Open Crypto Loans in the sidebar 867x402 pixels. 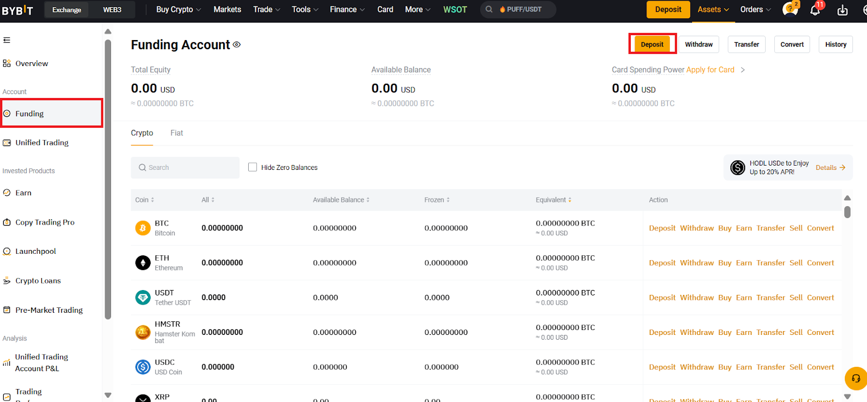click(x=31, y=280)
